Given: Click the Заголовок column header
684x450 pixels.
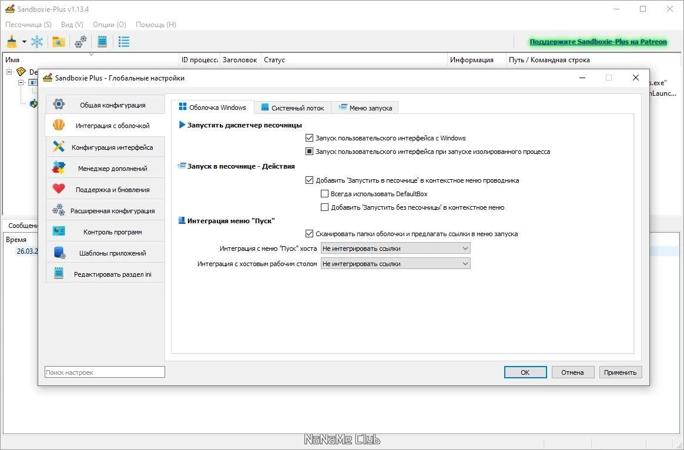Looking at the screenshot, I should click(x=240, y=60).
